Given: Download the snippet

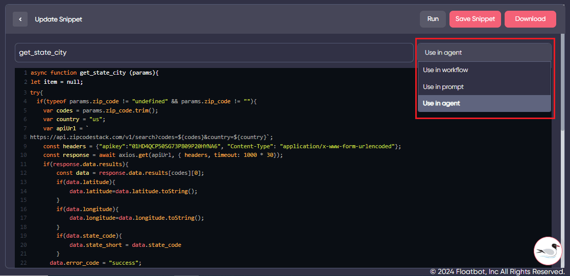Looking at the screenshot, I should tap(530, 19).
